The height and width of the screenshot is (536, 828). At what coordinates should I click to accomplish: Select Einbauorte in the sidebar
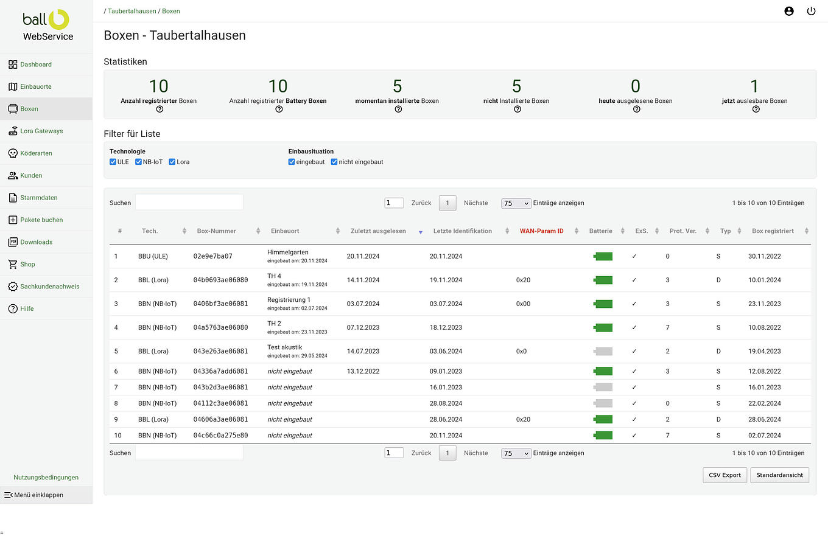coord(37,86)
